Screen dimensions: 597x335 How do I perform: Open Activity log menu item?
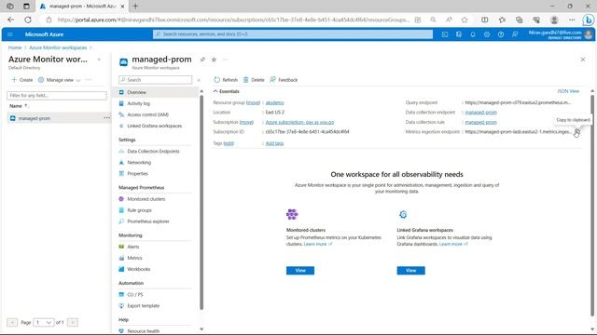click(x=139, y=103)
